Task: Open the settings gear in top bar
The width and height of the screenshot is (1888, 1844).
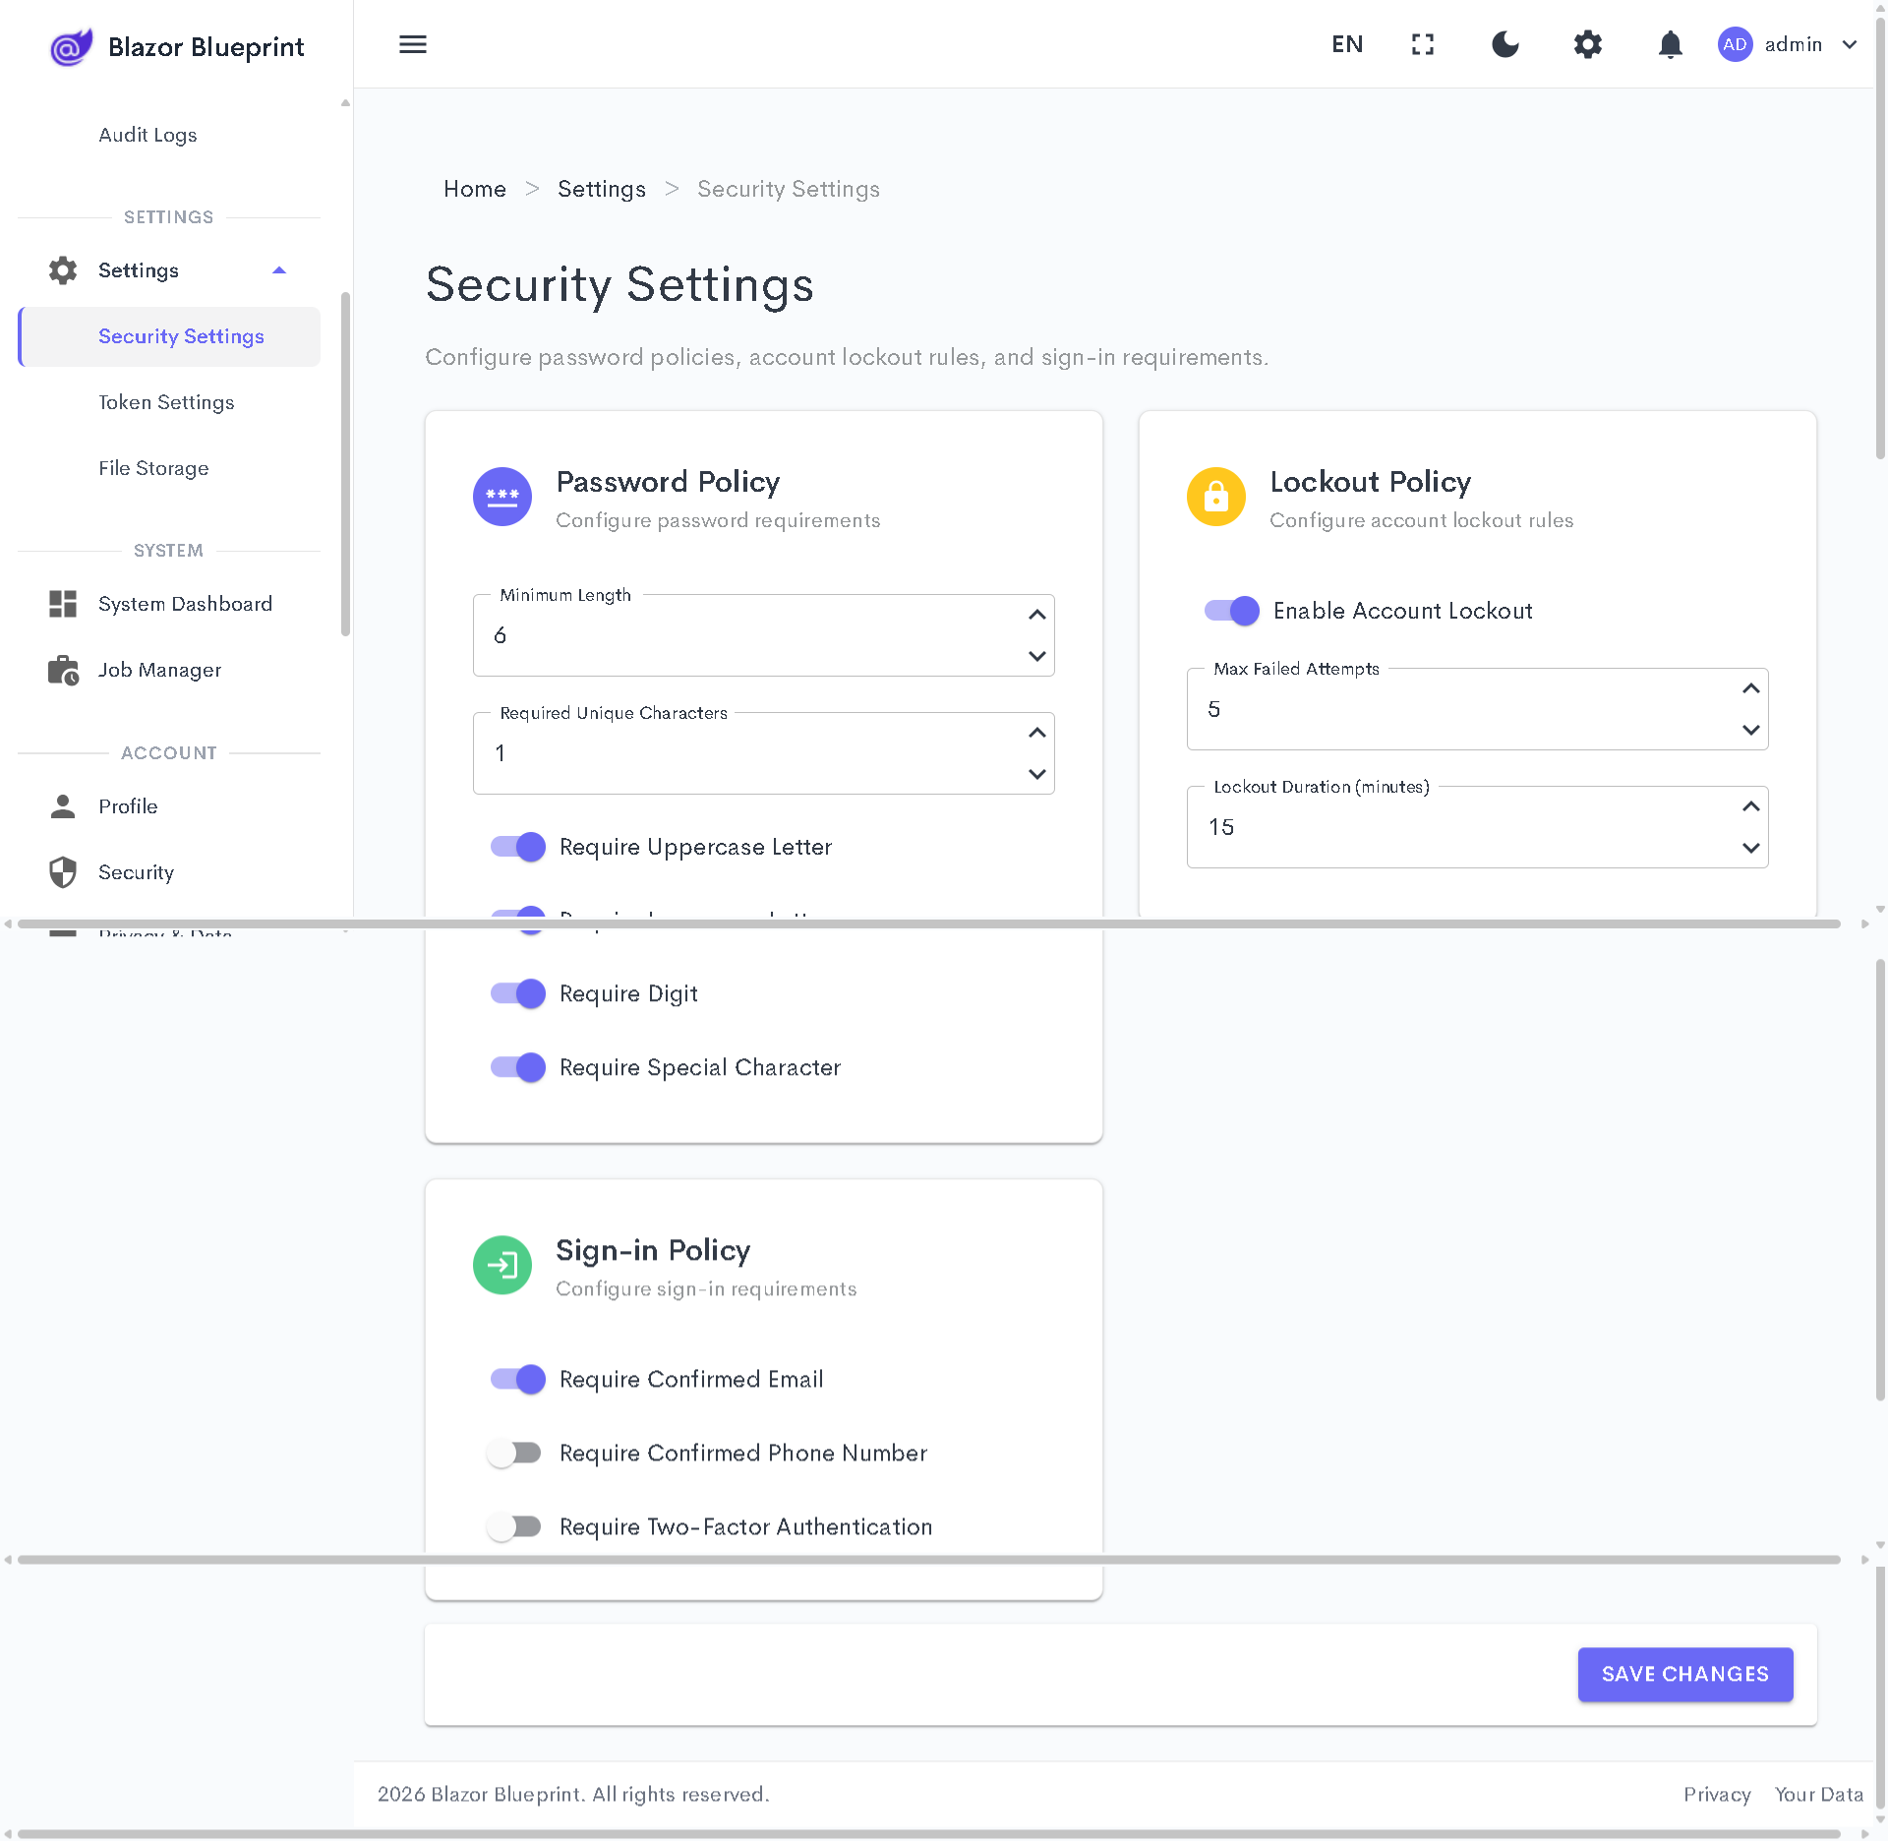Action: [x=1586, y=44]
